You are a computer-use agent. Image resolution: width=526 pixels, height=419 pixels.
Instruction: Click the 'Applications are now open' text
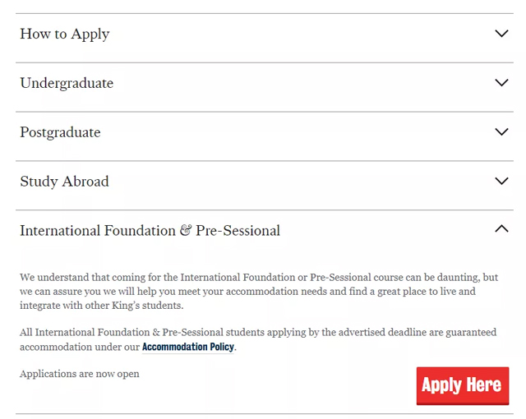(x=80, y=374)
